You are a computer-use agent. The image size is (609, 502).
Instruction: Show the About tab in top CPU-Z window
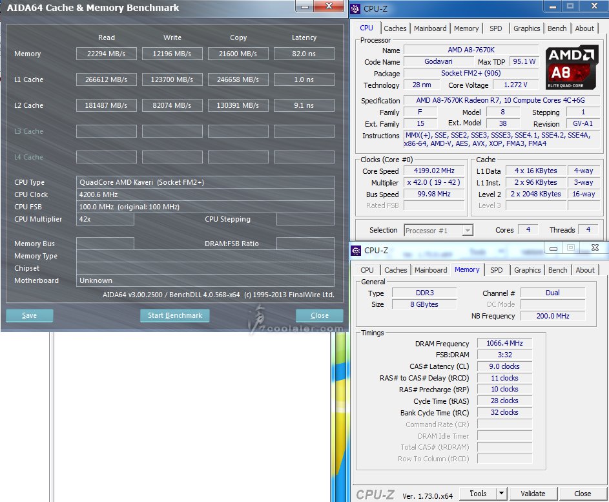(584, 28)
